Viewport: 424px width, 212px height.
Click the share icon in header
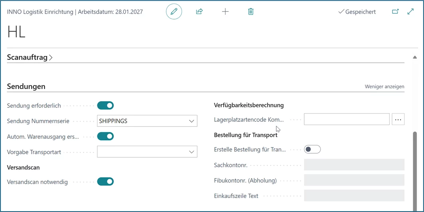click(x=199, y=12)
